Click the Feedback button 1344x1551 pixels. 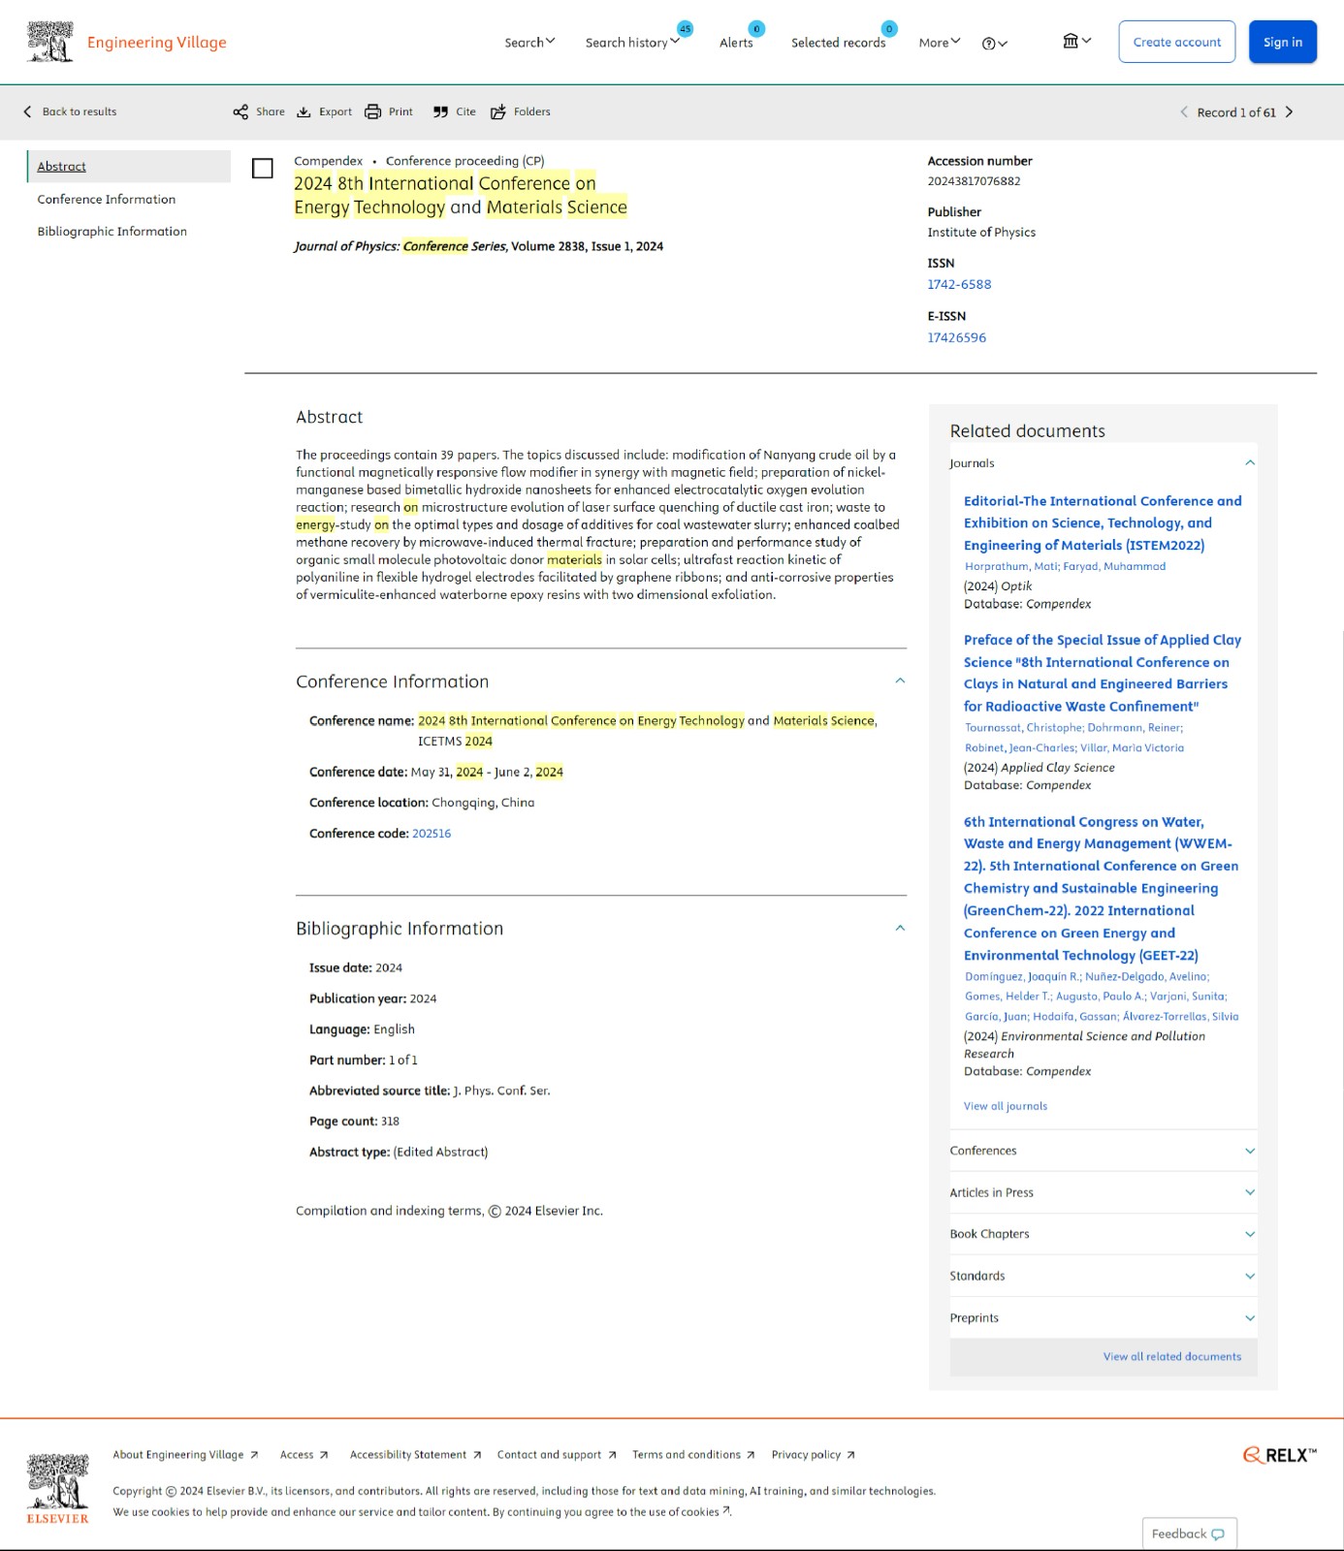click(x=1189, y=1534)
